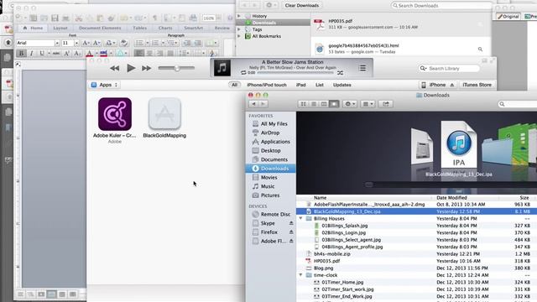Viewport: 537px width, 302px height.
Task: Switch Finder to Cover Flow view
Action: click(x=334, y=104)
